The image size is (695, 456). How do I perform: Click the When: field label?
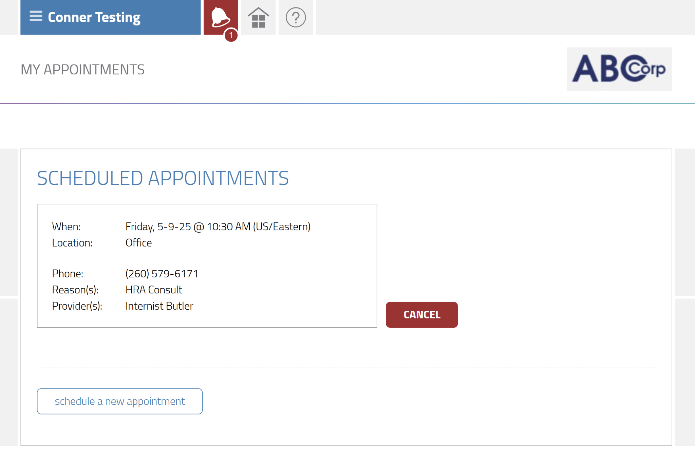pos(66,226)
